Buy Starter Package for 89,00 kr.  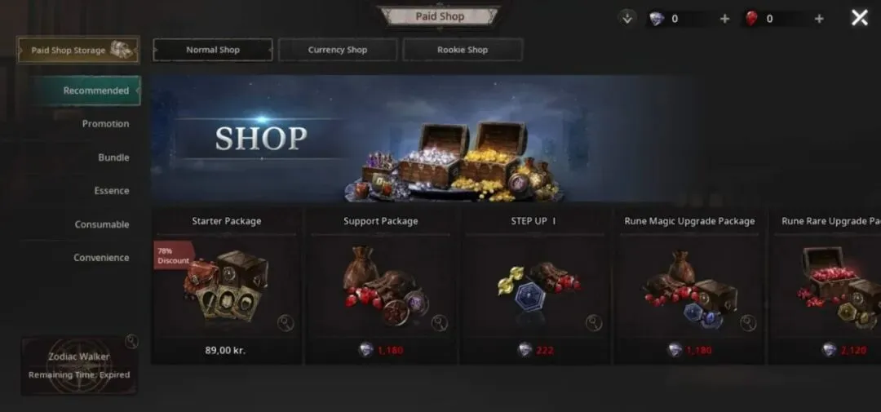[x=226, y=350]
